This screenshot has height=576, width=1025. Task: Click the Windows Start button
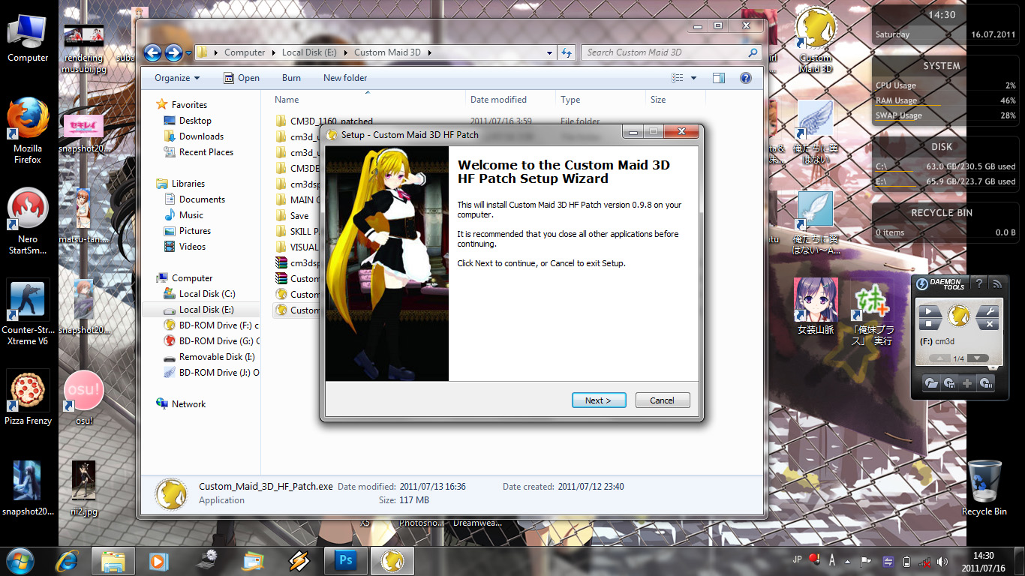click(20, 560)
